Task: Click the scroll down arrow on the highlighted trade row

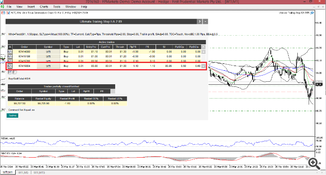Action: 203,66
